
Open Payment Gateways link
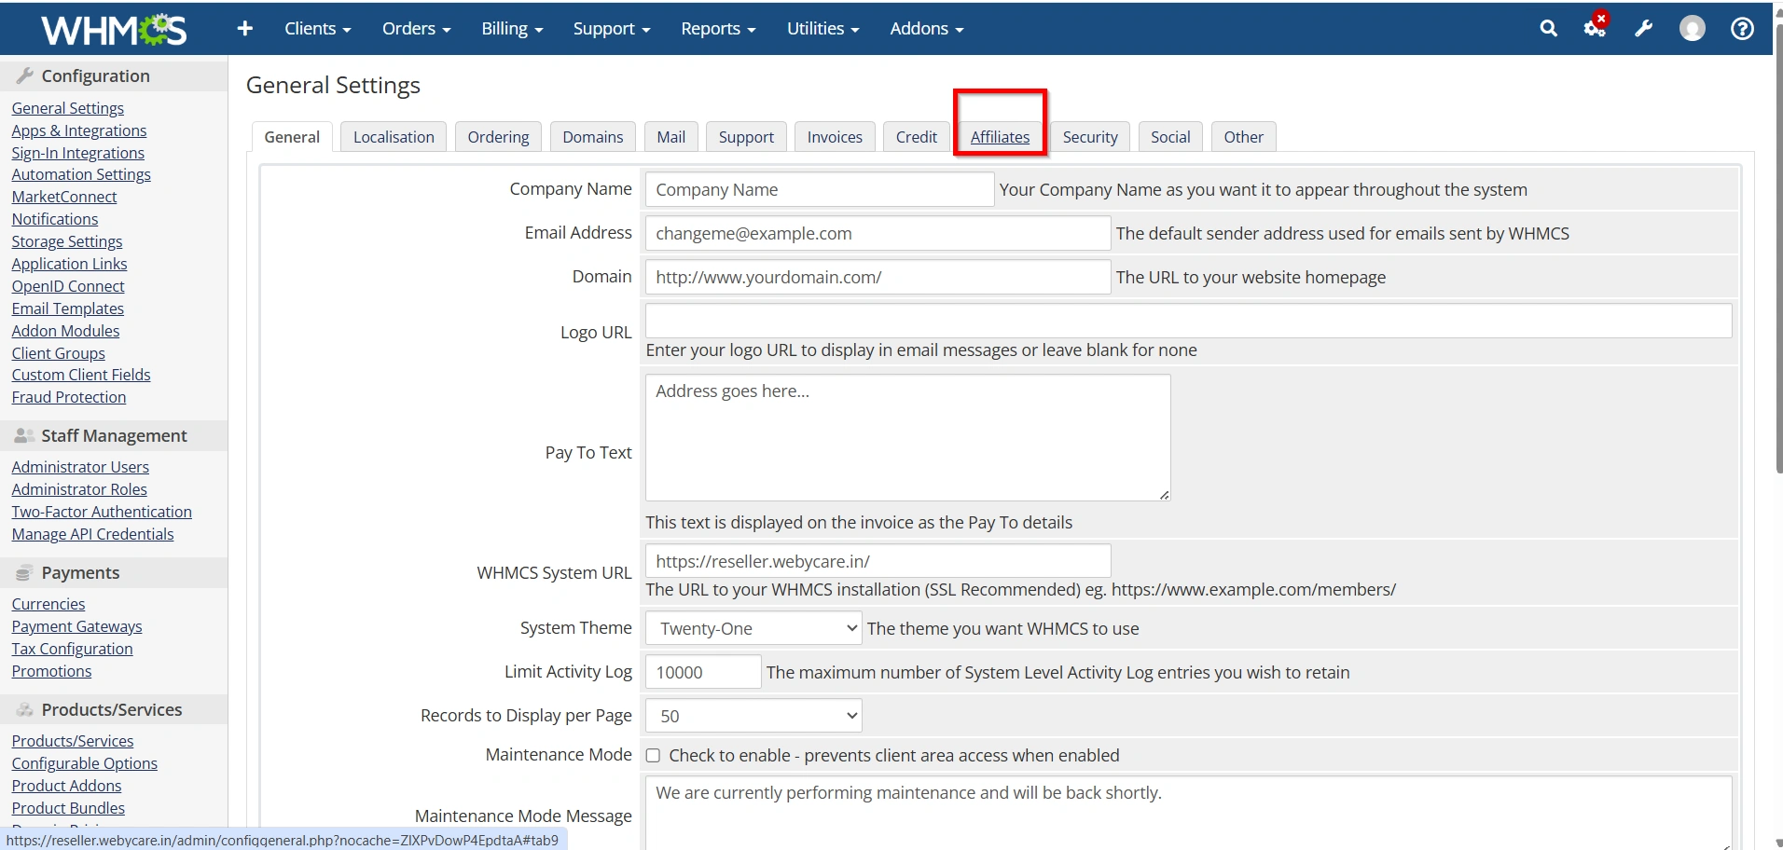77,626
